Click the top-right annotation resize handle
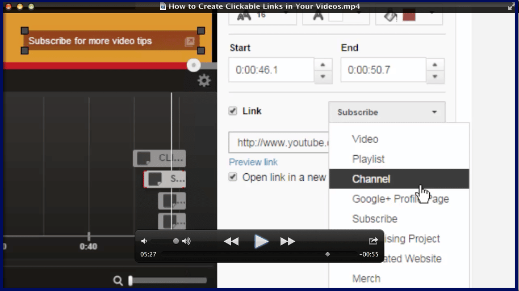519x291 pixels. point(201,31)
